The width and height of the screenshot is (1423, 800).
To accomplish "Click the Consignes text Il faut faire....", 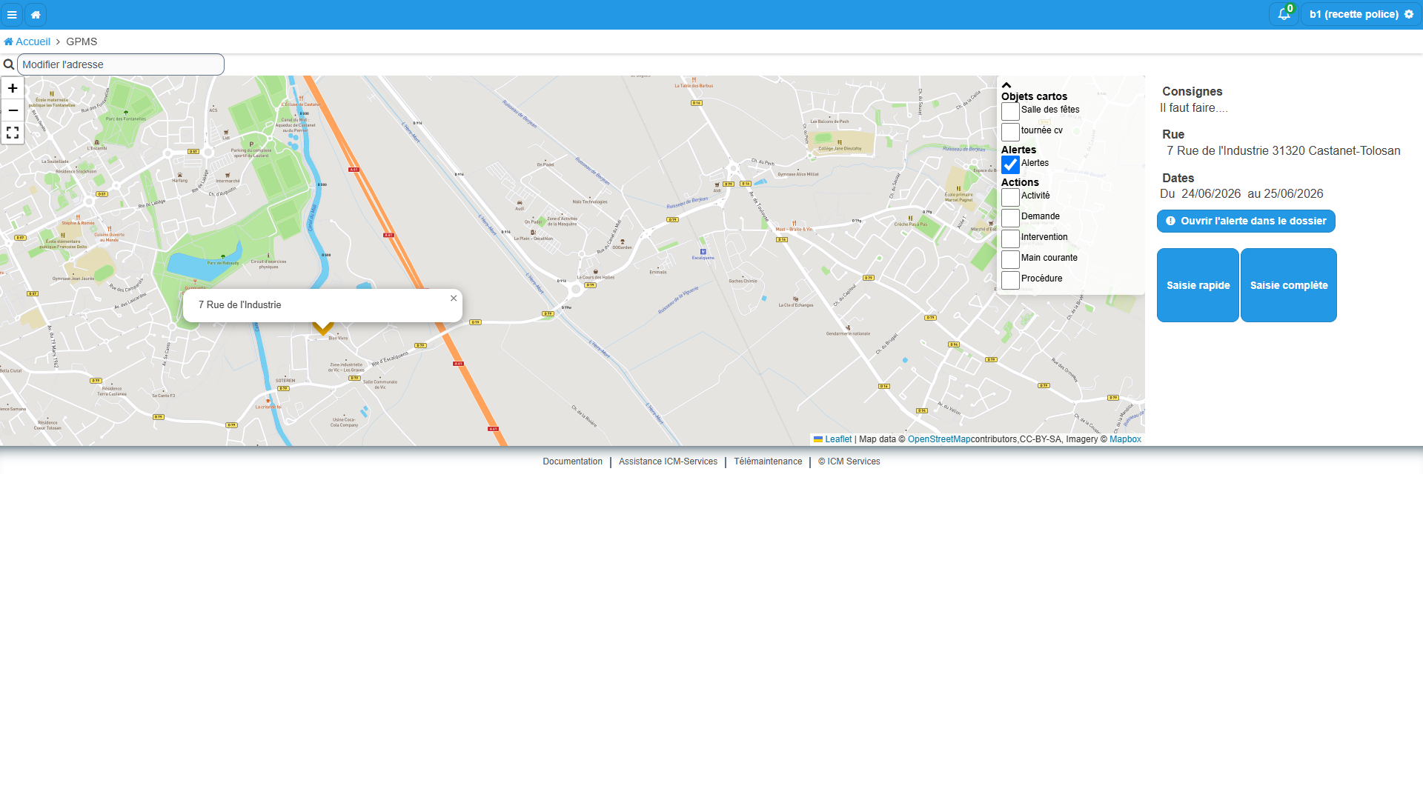I will [1193, 108].
